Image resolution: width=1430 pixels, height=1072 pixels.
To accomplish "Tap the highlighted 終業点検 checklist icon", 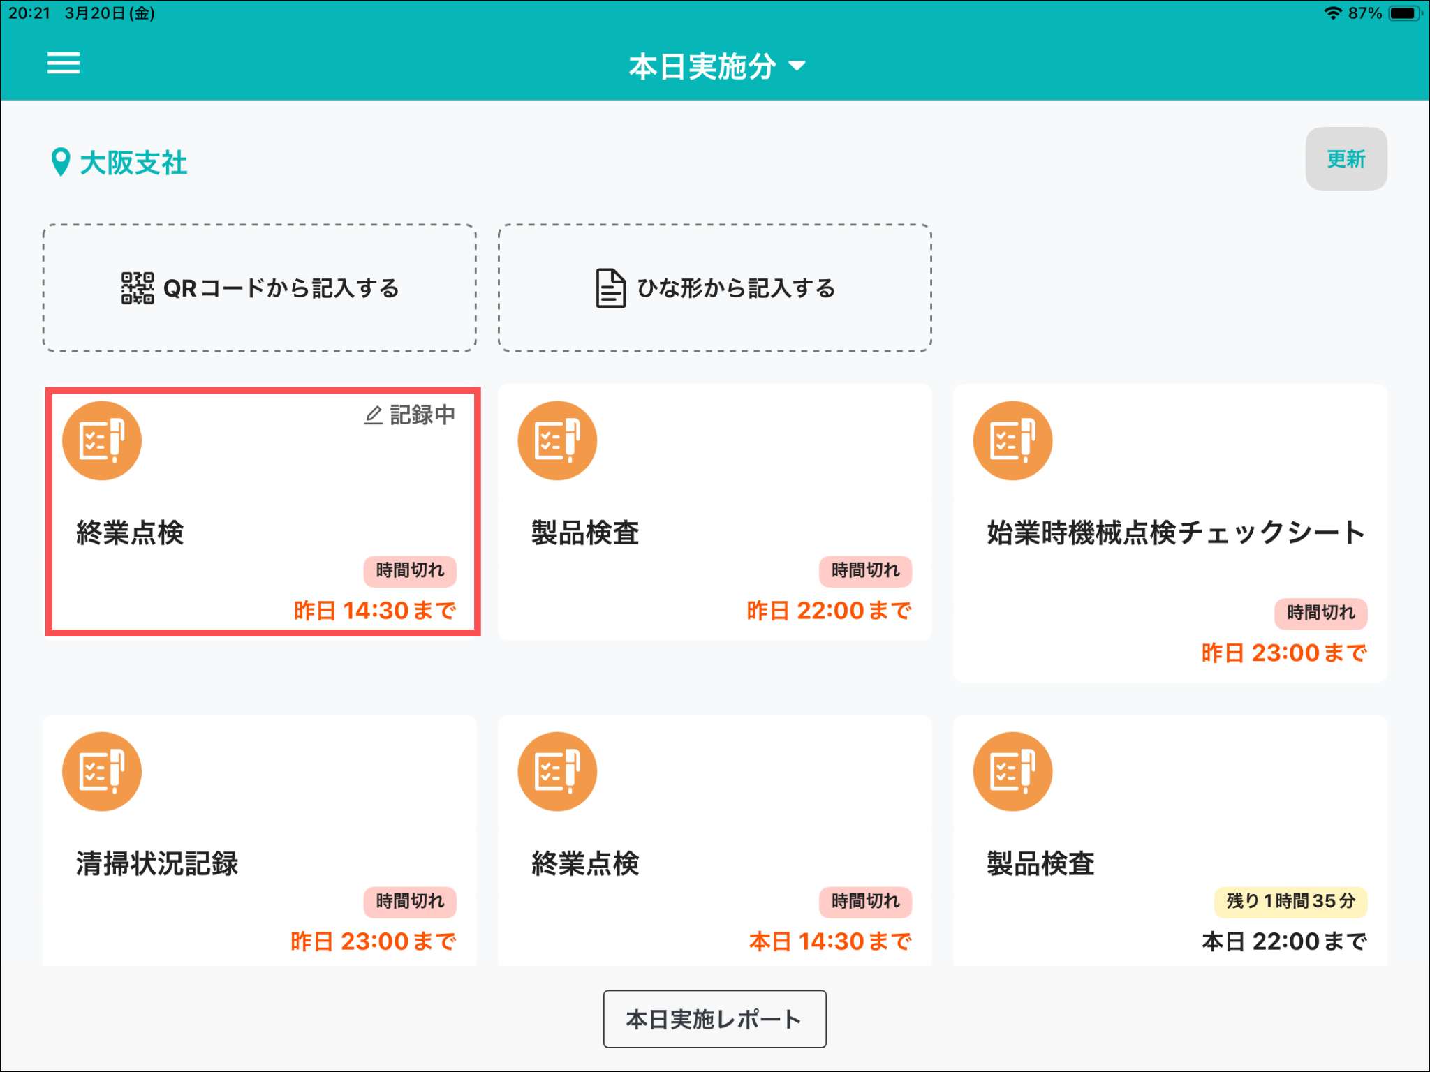I will 102,441.
